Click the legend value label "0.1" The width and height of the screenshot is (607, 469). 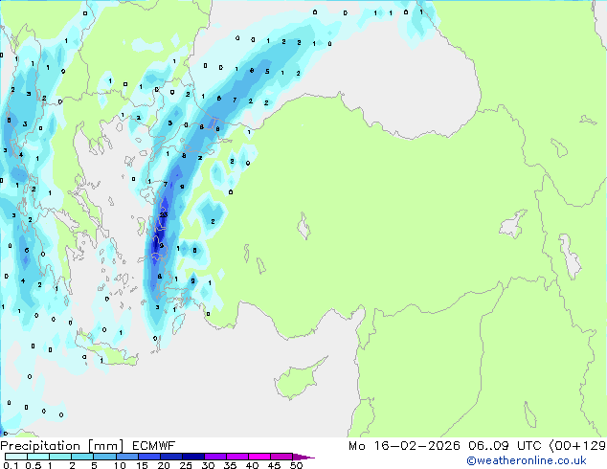[11, 465]
